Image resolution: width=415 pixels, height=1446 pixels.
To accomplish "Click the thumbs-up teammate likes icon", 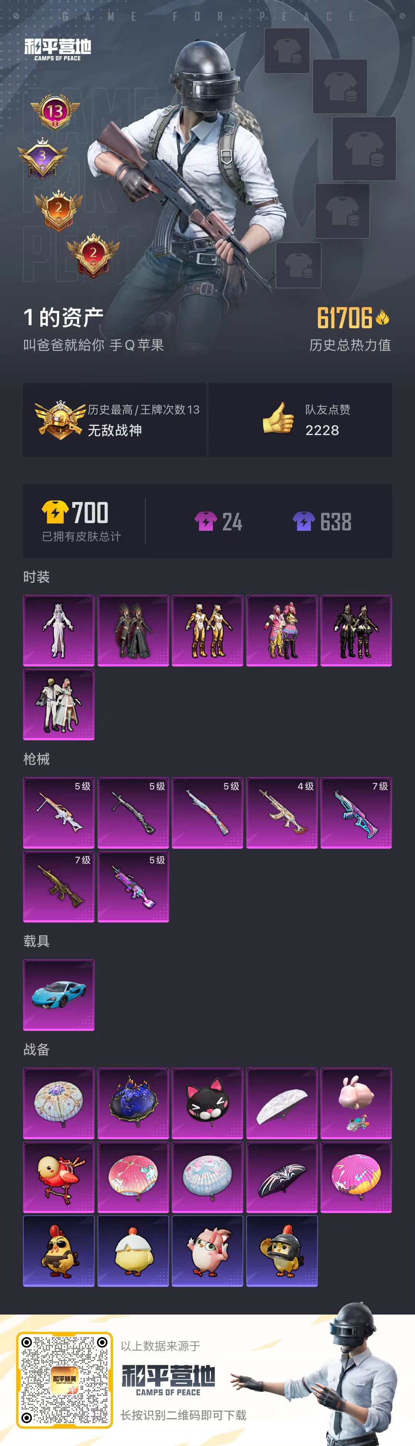I will (278, 418).
